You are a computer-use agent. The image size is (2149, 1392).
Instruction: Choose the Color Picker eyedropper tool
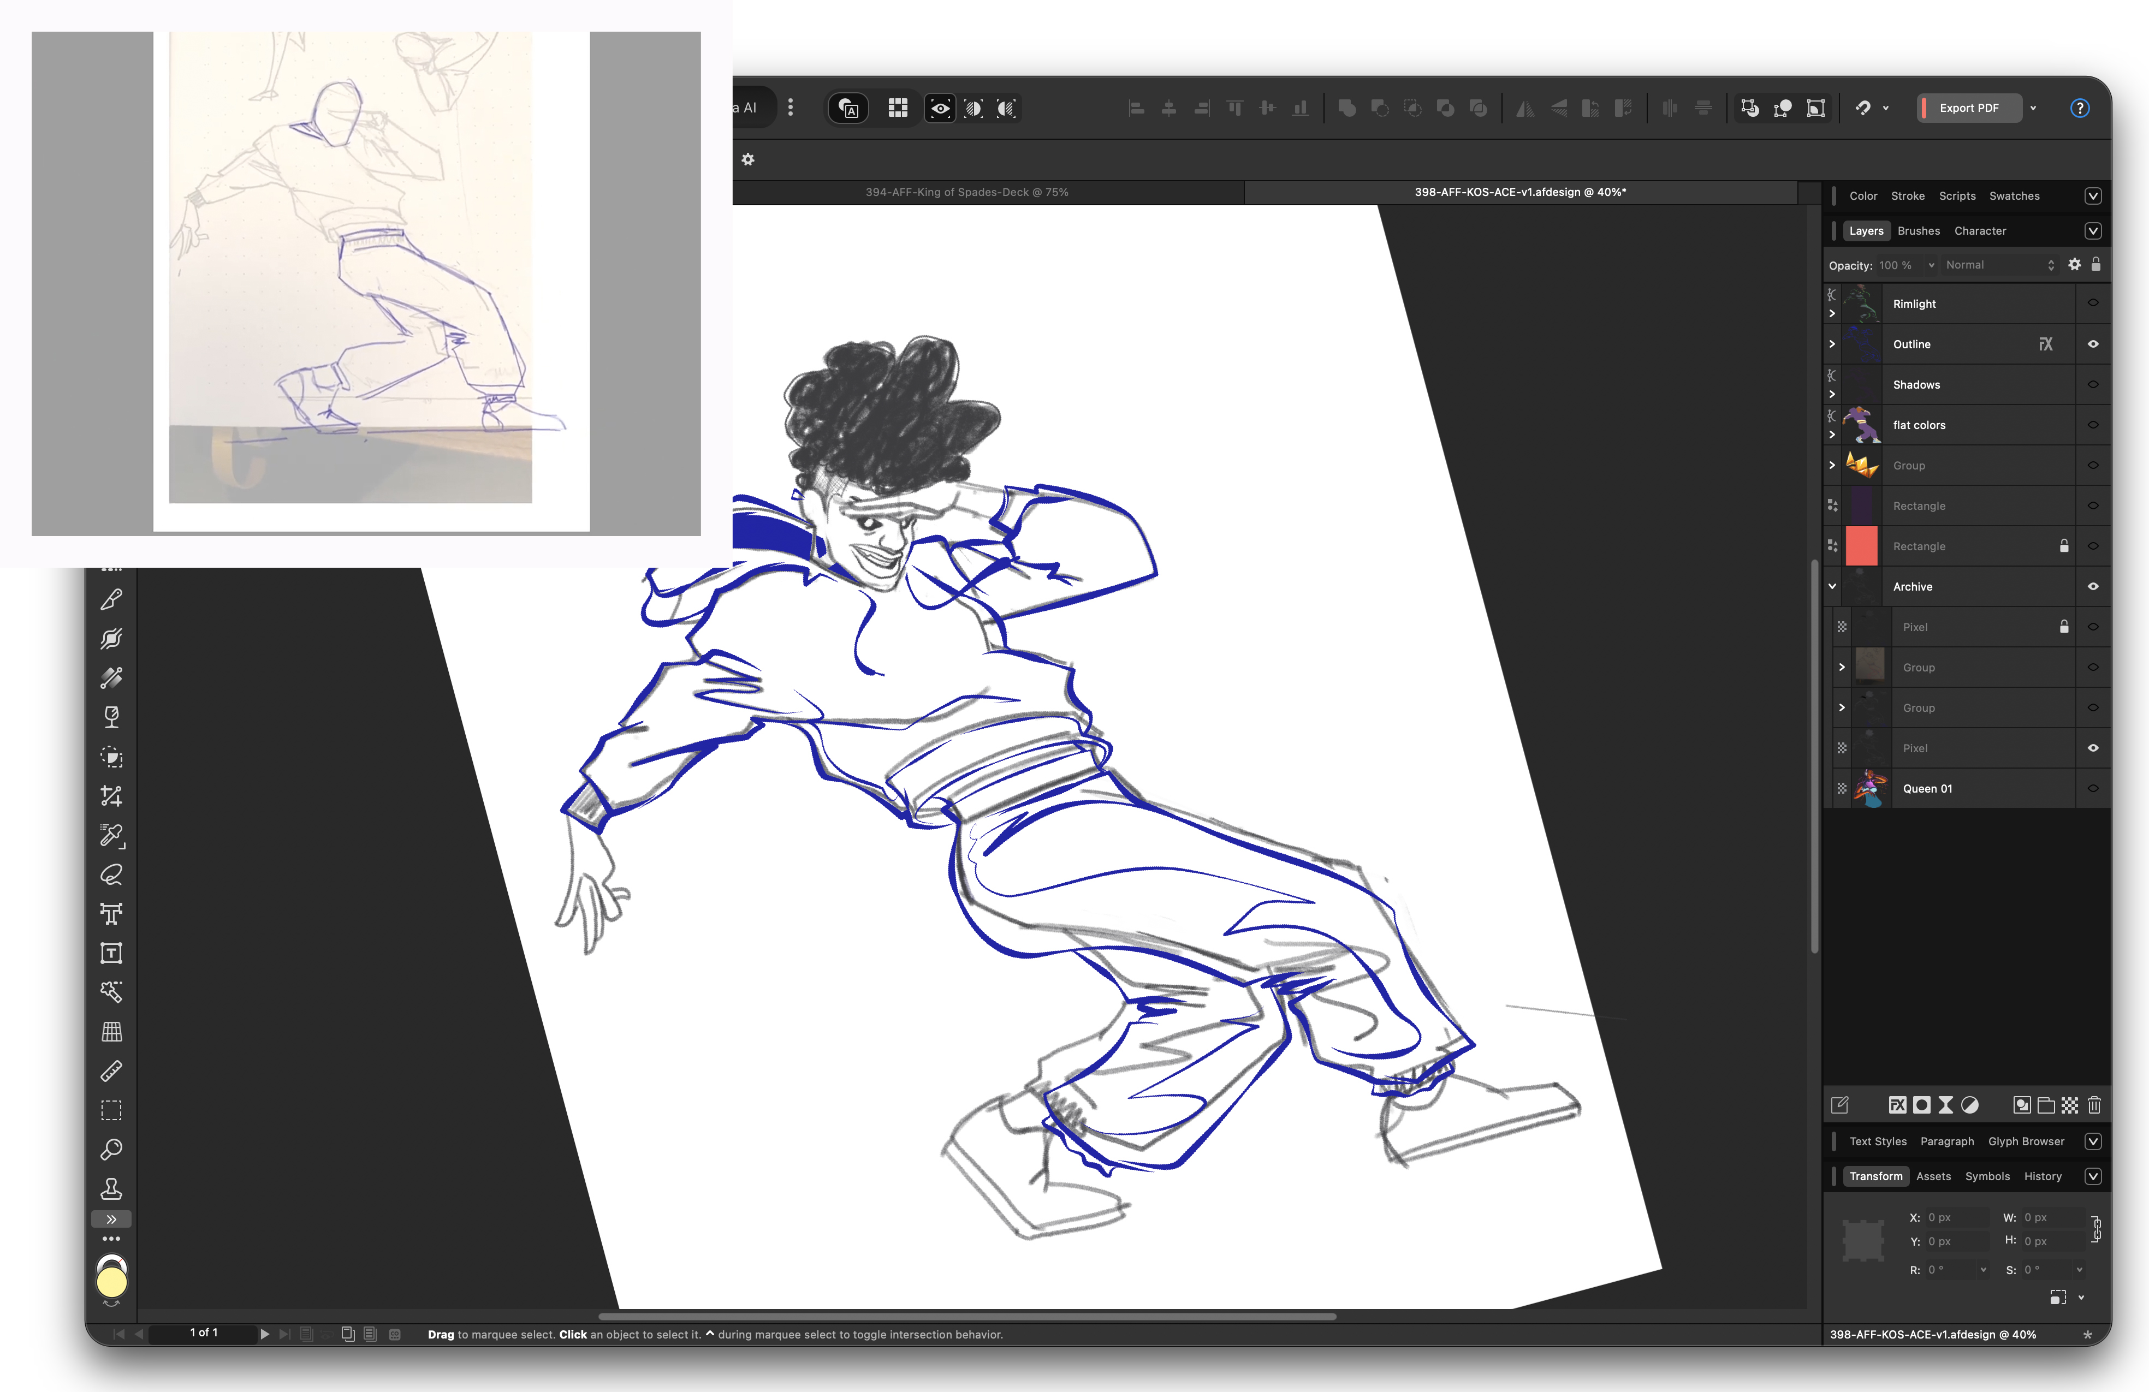[111, 836]
